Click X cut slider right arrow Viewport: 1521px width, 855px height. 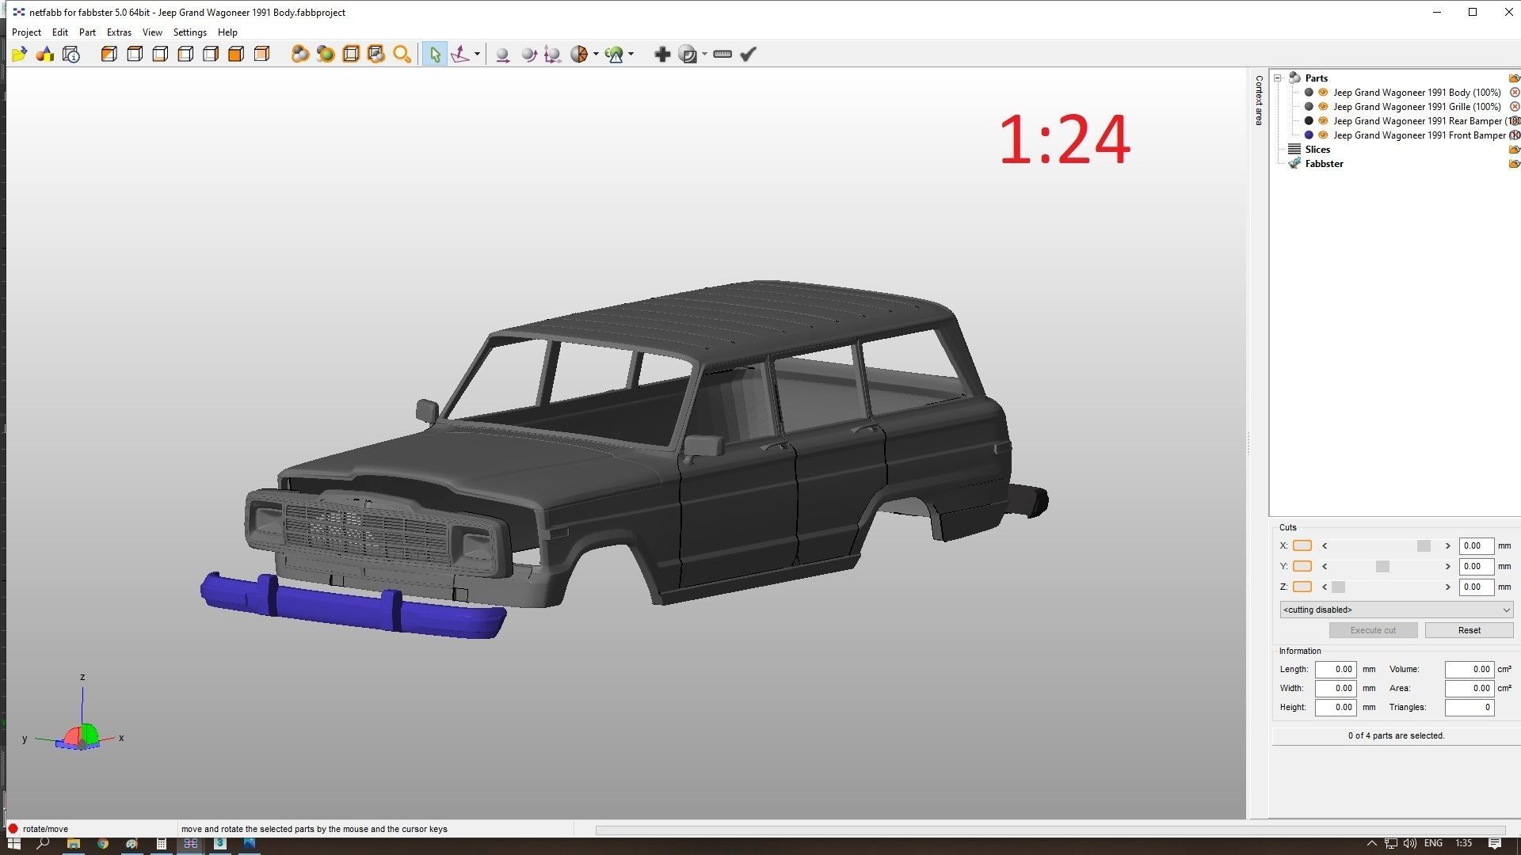[1447, 545]
